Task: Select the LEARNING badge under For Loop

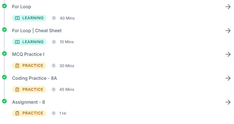Action: coord(29,18)
